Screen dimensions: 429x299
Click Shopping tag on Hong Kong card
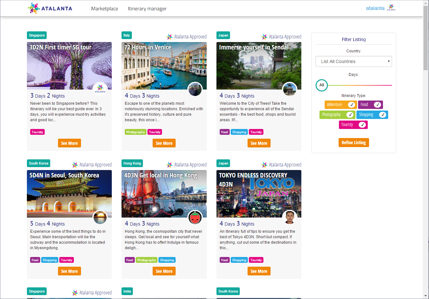point(167,260)
